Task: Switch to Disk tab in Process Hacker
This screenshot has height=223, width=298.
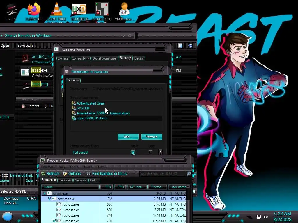Action: pos(93,180)
